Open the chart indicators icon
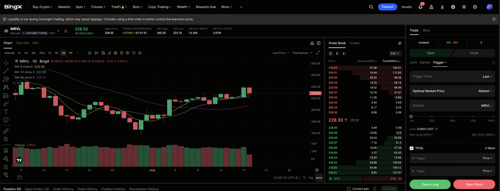The image size is (500, 191). (x=90, y=53)
